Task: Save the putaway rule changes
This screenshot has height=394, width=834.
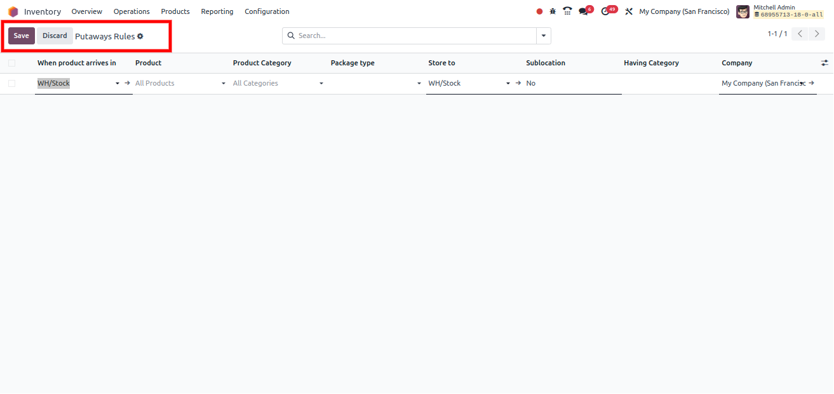Action: tap(21, 36)
